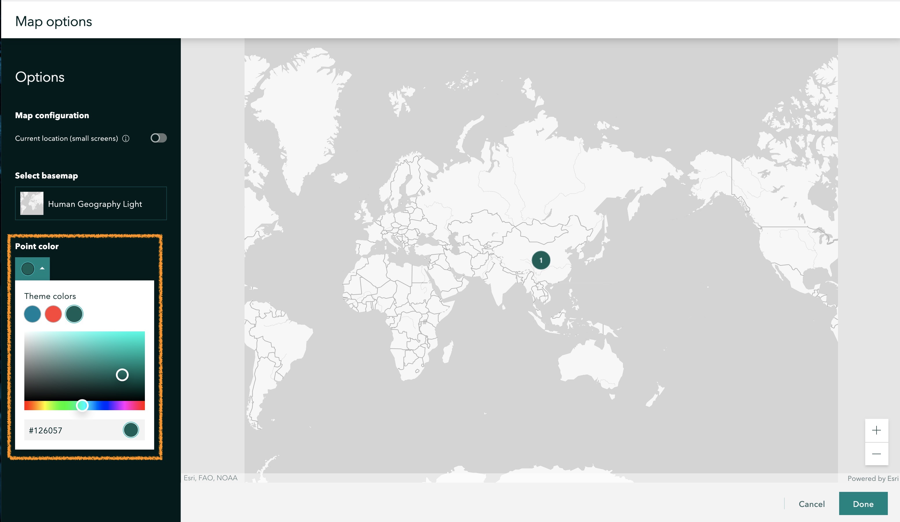Screen dimensions: 900x522
Task: Click the hue slider handle
Action: [x=82, y=405]
